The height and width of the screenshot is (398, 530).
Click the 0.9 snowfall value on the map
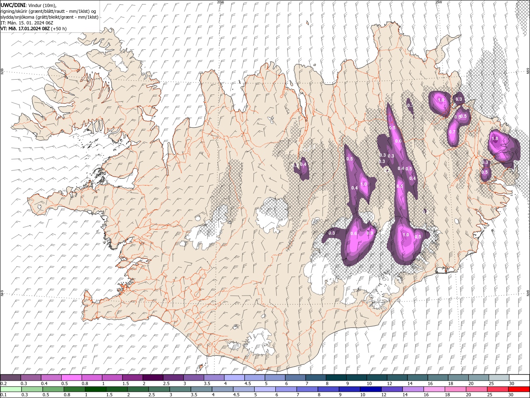click(x=370, y=233)
